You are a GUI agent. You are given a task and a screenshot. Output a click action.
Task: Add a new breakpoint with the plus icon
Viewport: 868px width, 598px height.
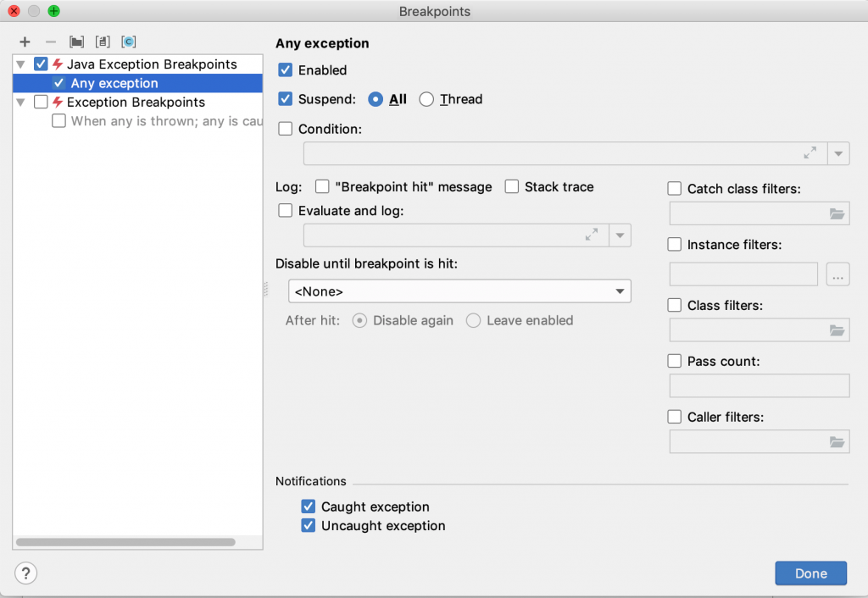coord(25,42)
